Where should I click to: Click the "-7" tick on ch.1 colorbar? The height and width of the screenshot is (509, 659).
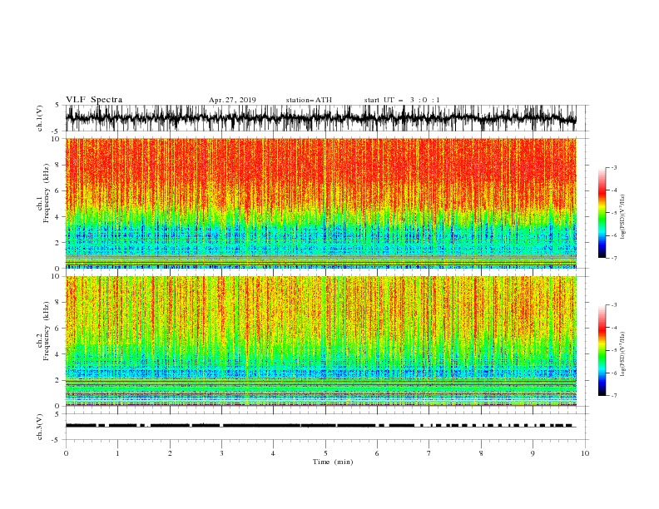click(x=614, y=259)
